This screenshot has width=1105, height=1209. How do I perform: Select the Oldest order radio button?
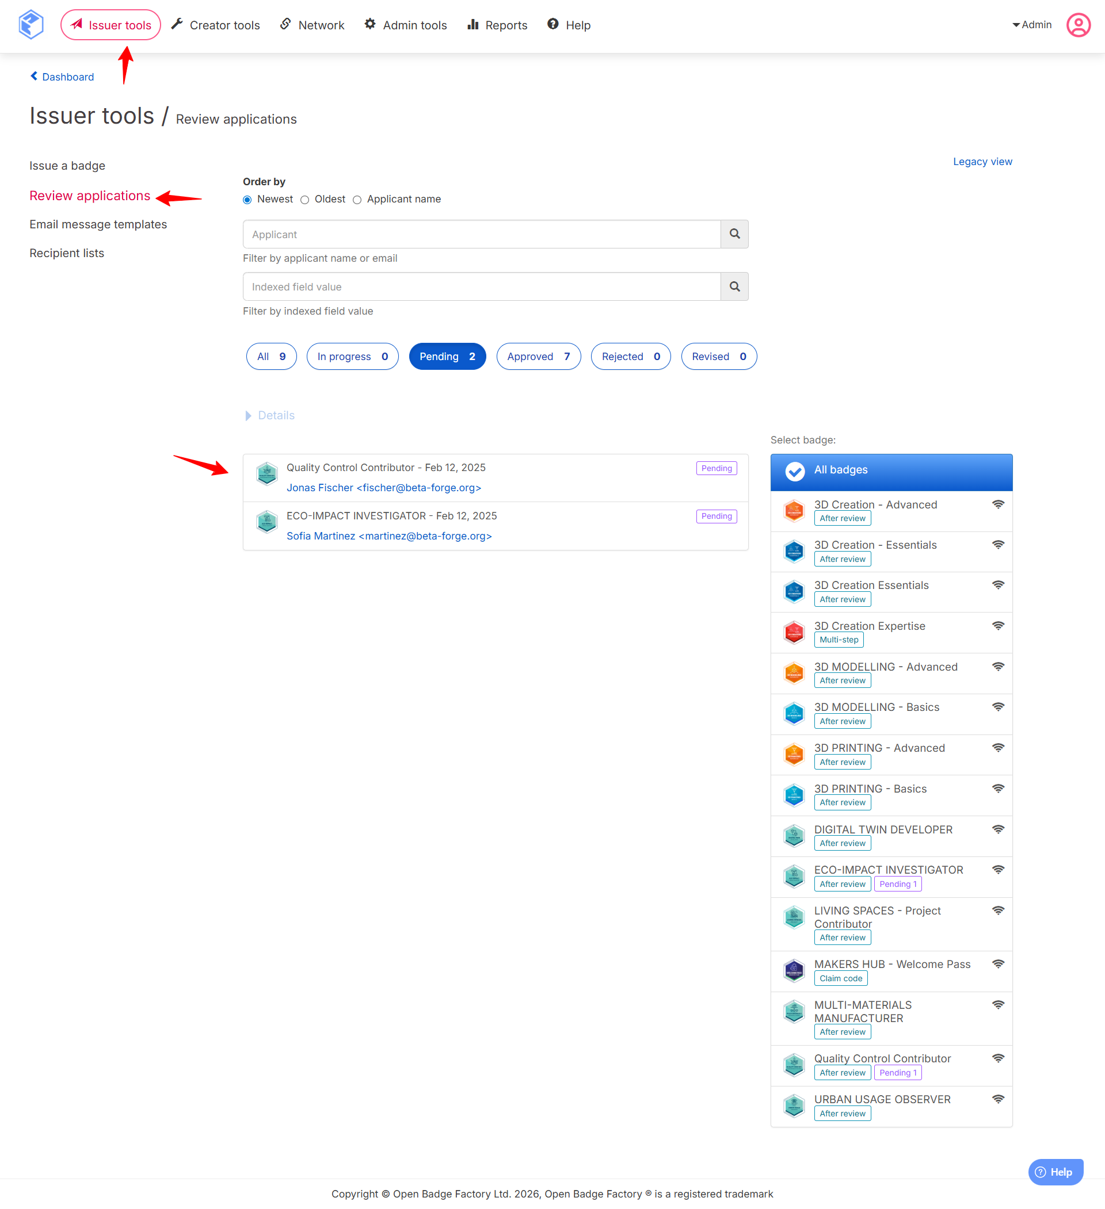coord(305,200)
